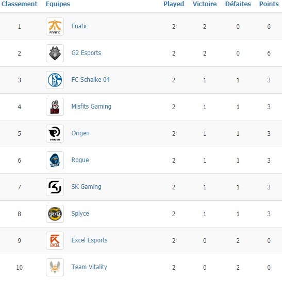Click the Played column header
Screen dimensions: 282x281
pos(174,4)
